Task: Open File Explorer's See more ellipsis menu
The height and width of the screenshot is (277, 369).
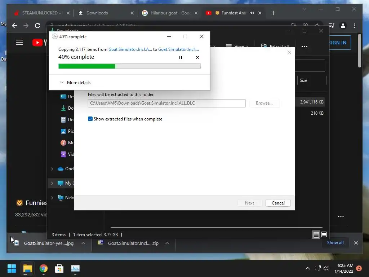Action: click(x=304, y=47)
